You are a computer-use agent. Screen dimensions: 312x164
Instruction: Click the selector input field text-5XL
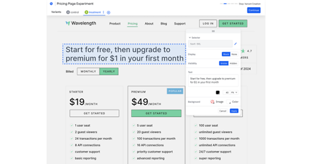click(x=210, y=44)
